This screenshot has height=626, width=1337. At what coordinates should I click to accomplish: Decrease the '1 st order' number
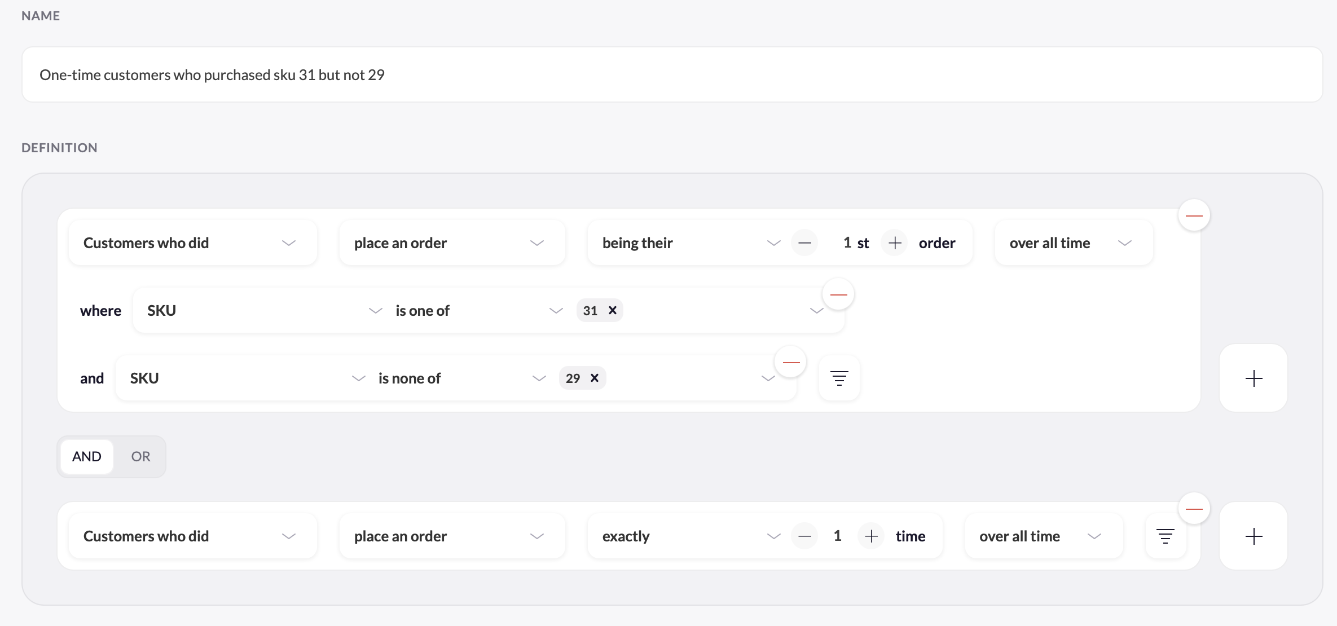click(x=804, y=243)
